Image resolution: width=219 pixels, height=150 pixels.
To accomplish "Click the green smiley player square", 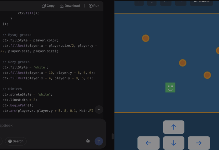I will tap(170, 87).
